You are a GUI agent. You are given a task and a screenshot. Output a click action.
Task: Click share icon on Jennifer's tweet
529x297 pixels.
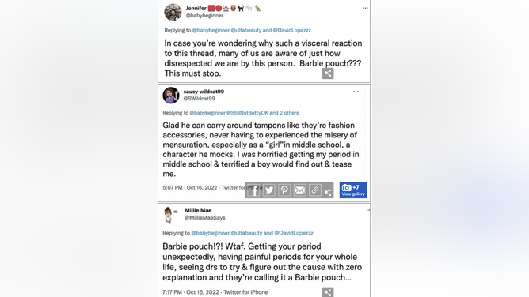click(328, 73)
